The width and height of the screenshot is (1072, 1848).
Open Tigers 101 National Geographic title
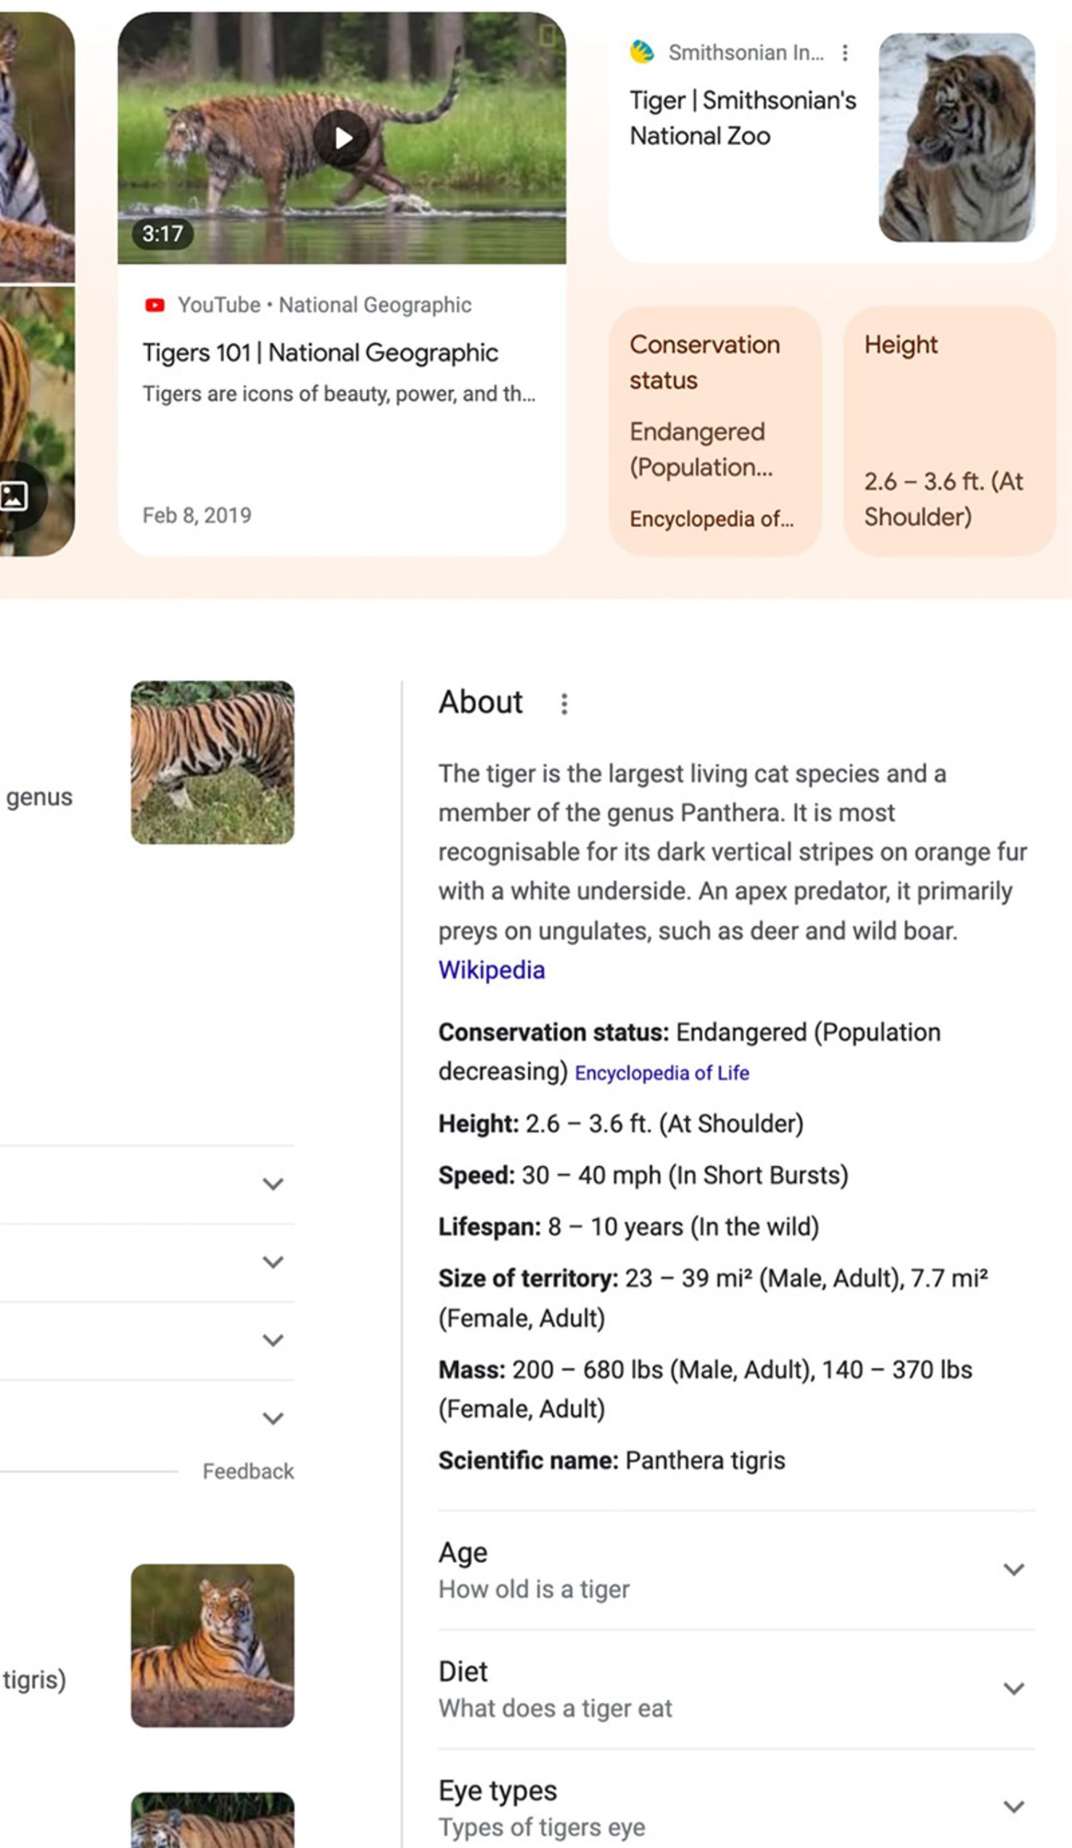[x=320, y=353]
